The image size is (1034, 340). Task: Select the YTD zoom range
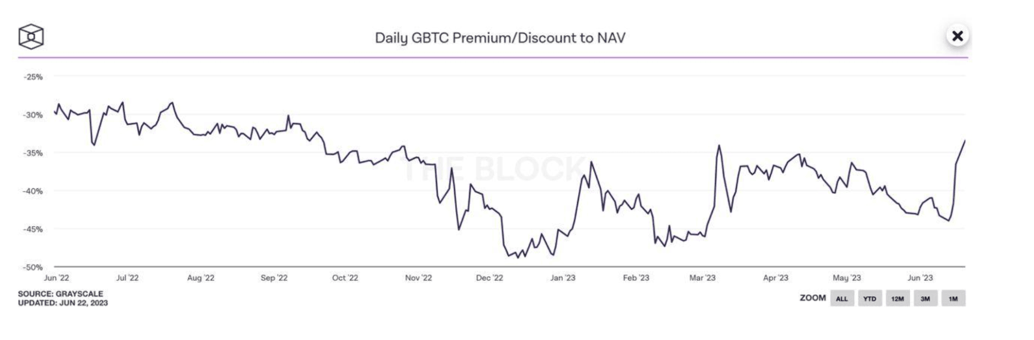[x=870, y=299]
